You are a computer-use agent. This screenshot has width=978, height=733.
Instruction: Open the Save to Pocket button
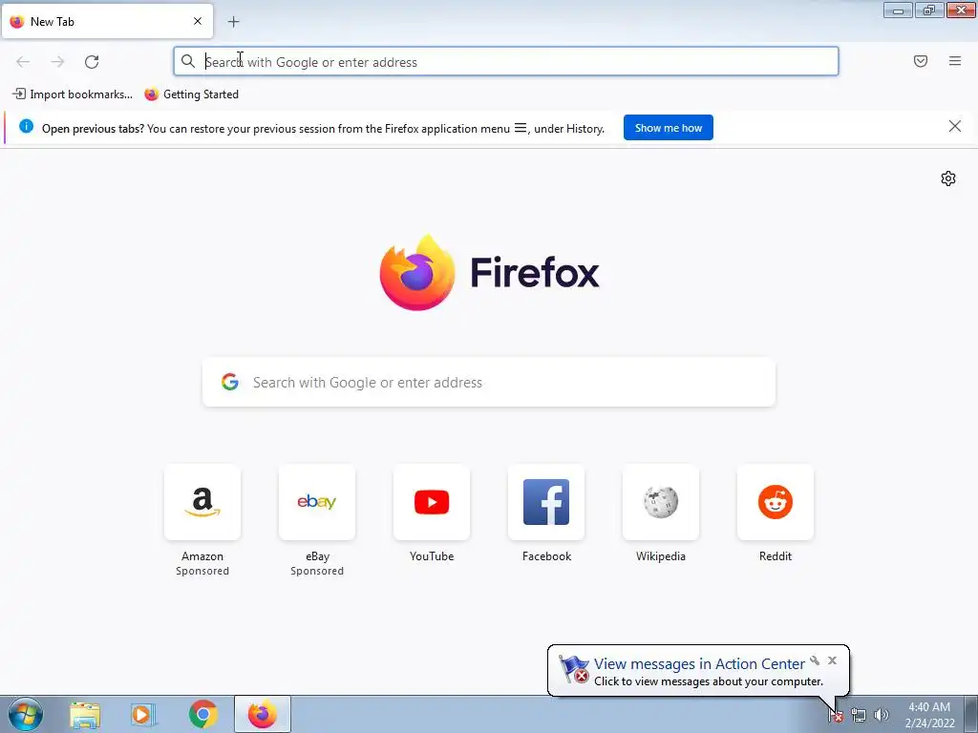(921, 61)
